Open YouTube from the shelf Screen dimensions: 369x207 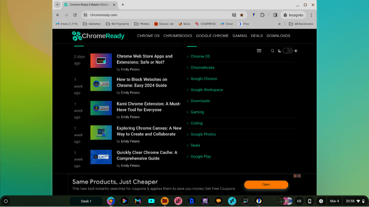point(151,201)
